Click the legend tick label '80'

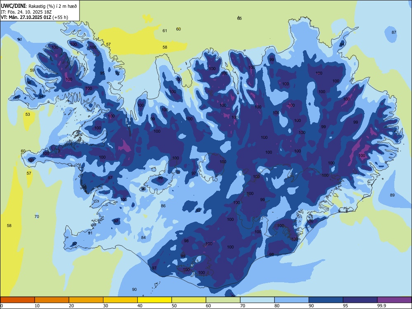pyautogui.click(x=277, y=306)
